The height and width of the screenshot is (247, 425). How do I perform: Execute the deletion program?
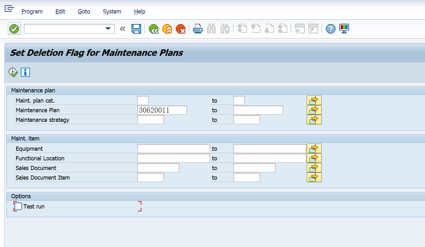point(13,72)
